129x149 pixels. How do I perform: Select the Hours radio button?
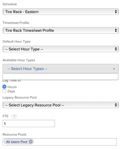tap(4, 87)
